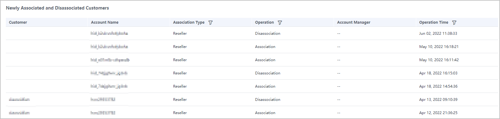Click Reseller in the first data row
500x119 pixels.
180,34
